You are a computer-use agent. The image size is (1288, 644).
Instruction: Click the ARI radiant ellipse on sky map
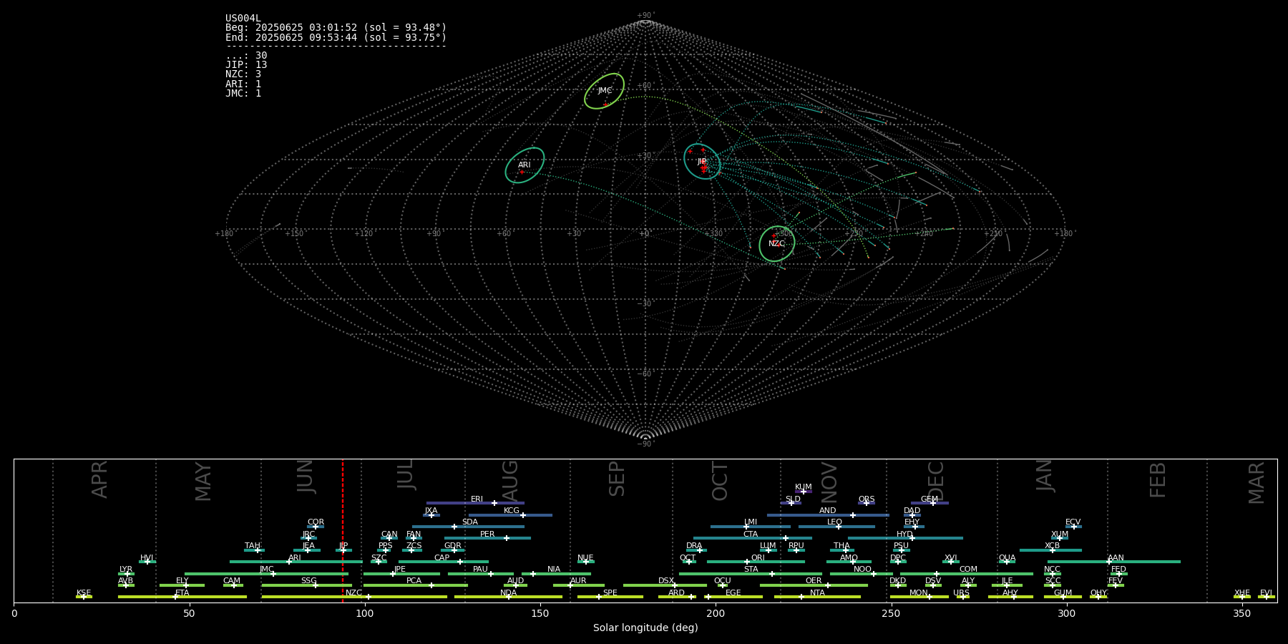tap(525, 165)
